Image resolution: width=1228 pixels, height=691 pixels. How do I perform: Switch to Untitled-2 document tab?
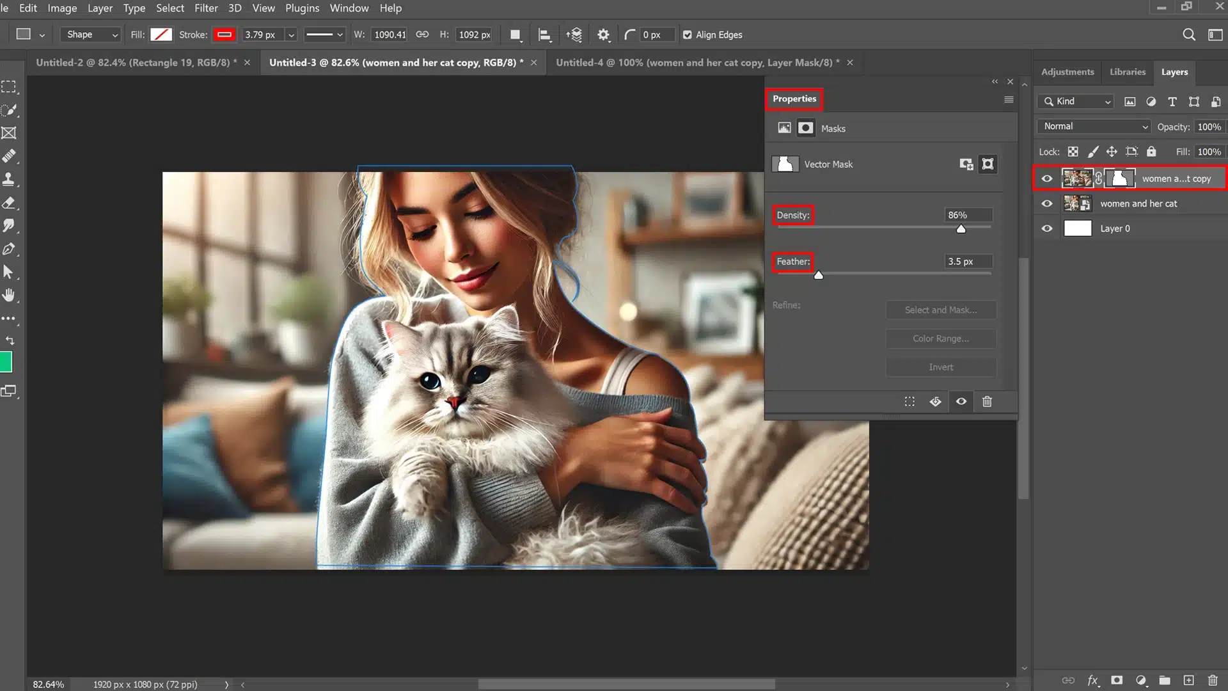pyautogui.click(x=136, y=63)
